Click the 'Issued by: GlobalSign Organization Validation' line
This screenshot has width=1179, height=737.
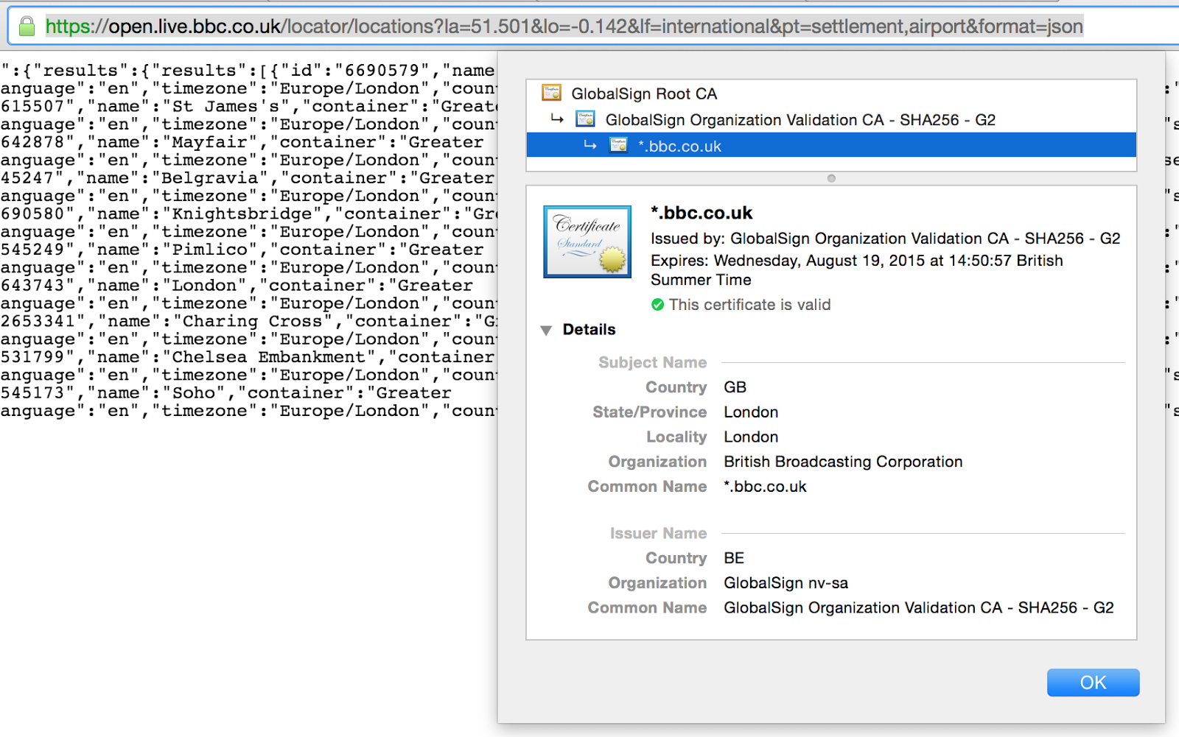point(885,239)
